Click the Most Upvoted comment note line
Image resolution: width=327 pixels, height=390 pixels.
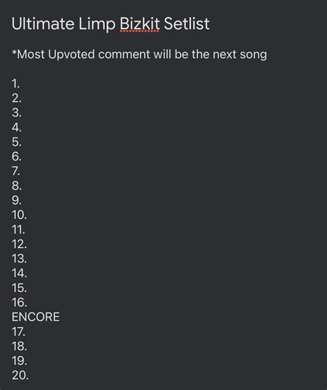139,55
